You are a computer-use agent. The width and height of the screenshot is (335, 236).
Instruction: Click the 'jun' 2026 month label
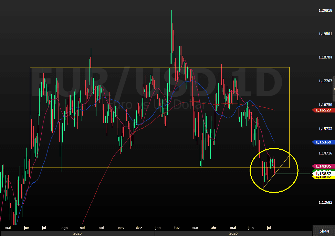[251, 228]
